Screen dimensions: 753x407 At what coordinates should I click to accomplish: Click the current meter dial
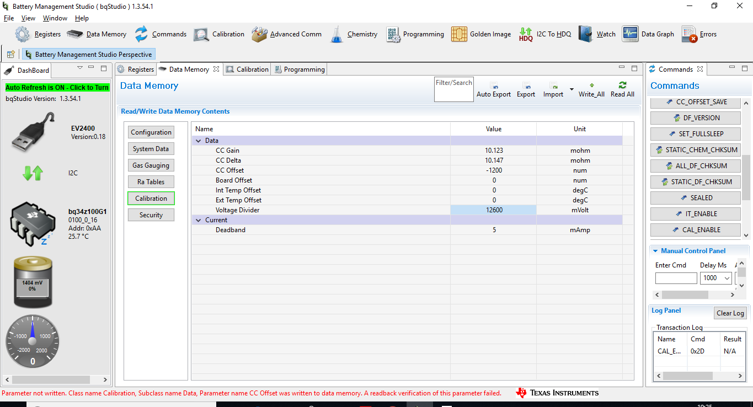(33, 342)
